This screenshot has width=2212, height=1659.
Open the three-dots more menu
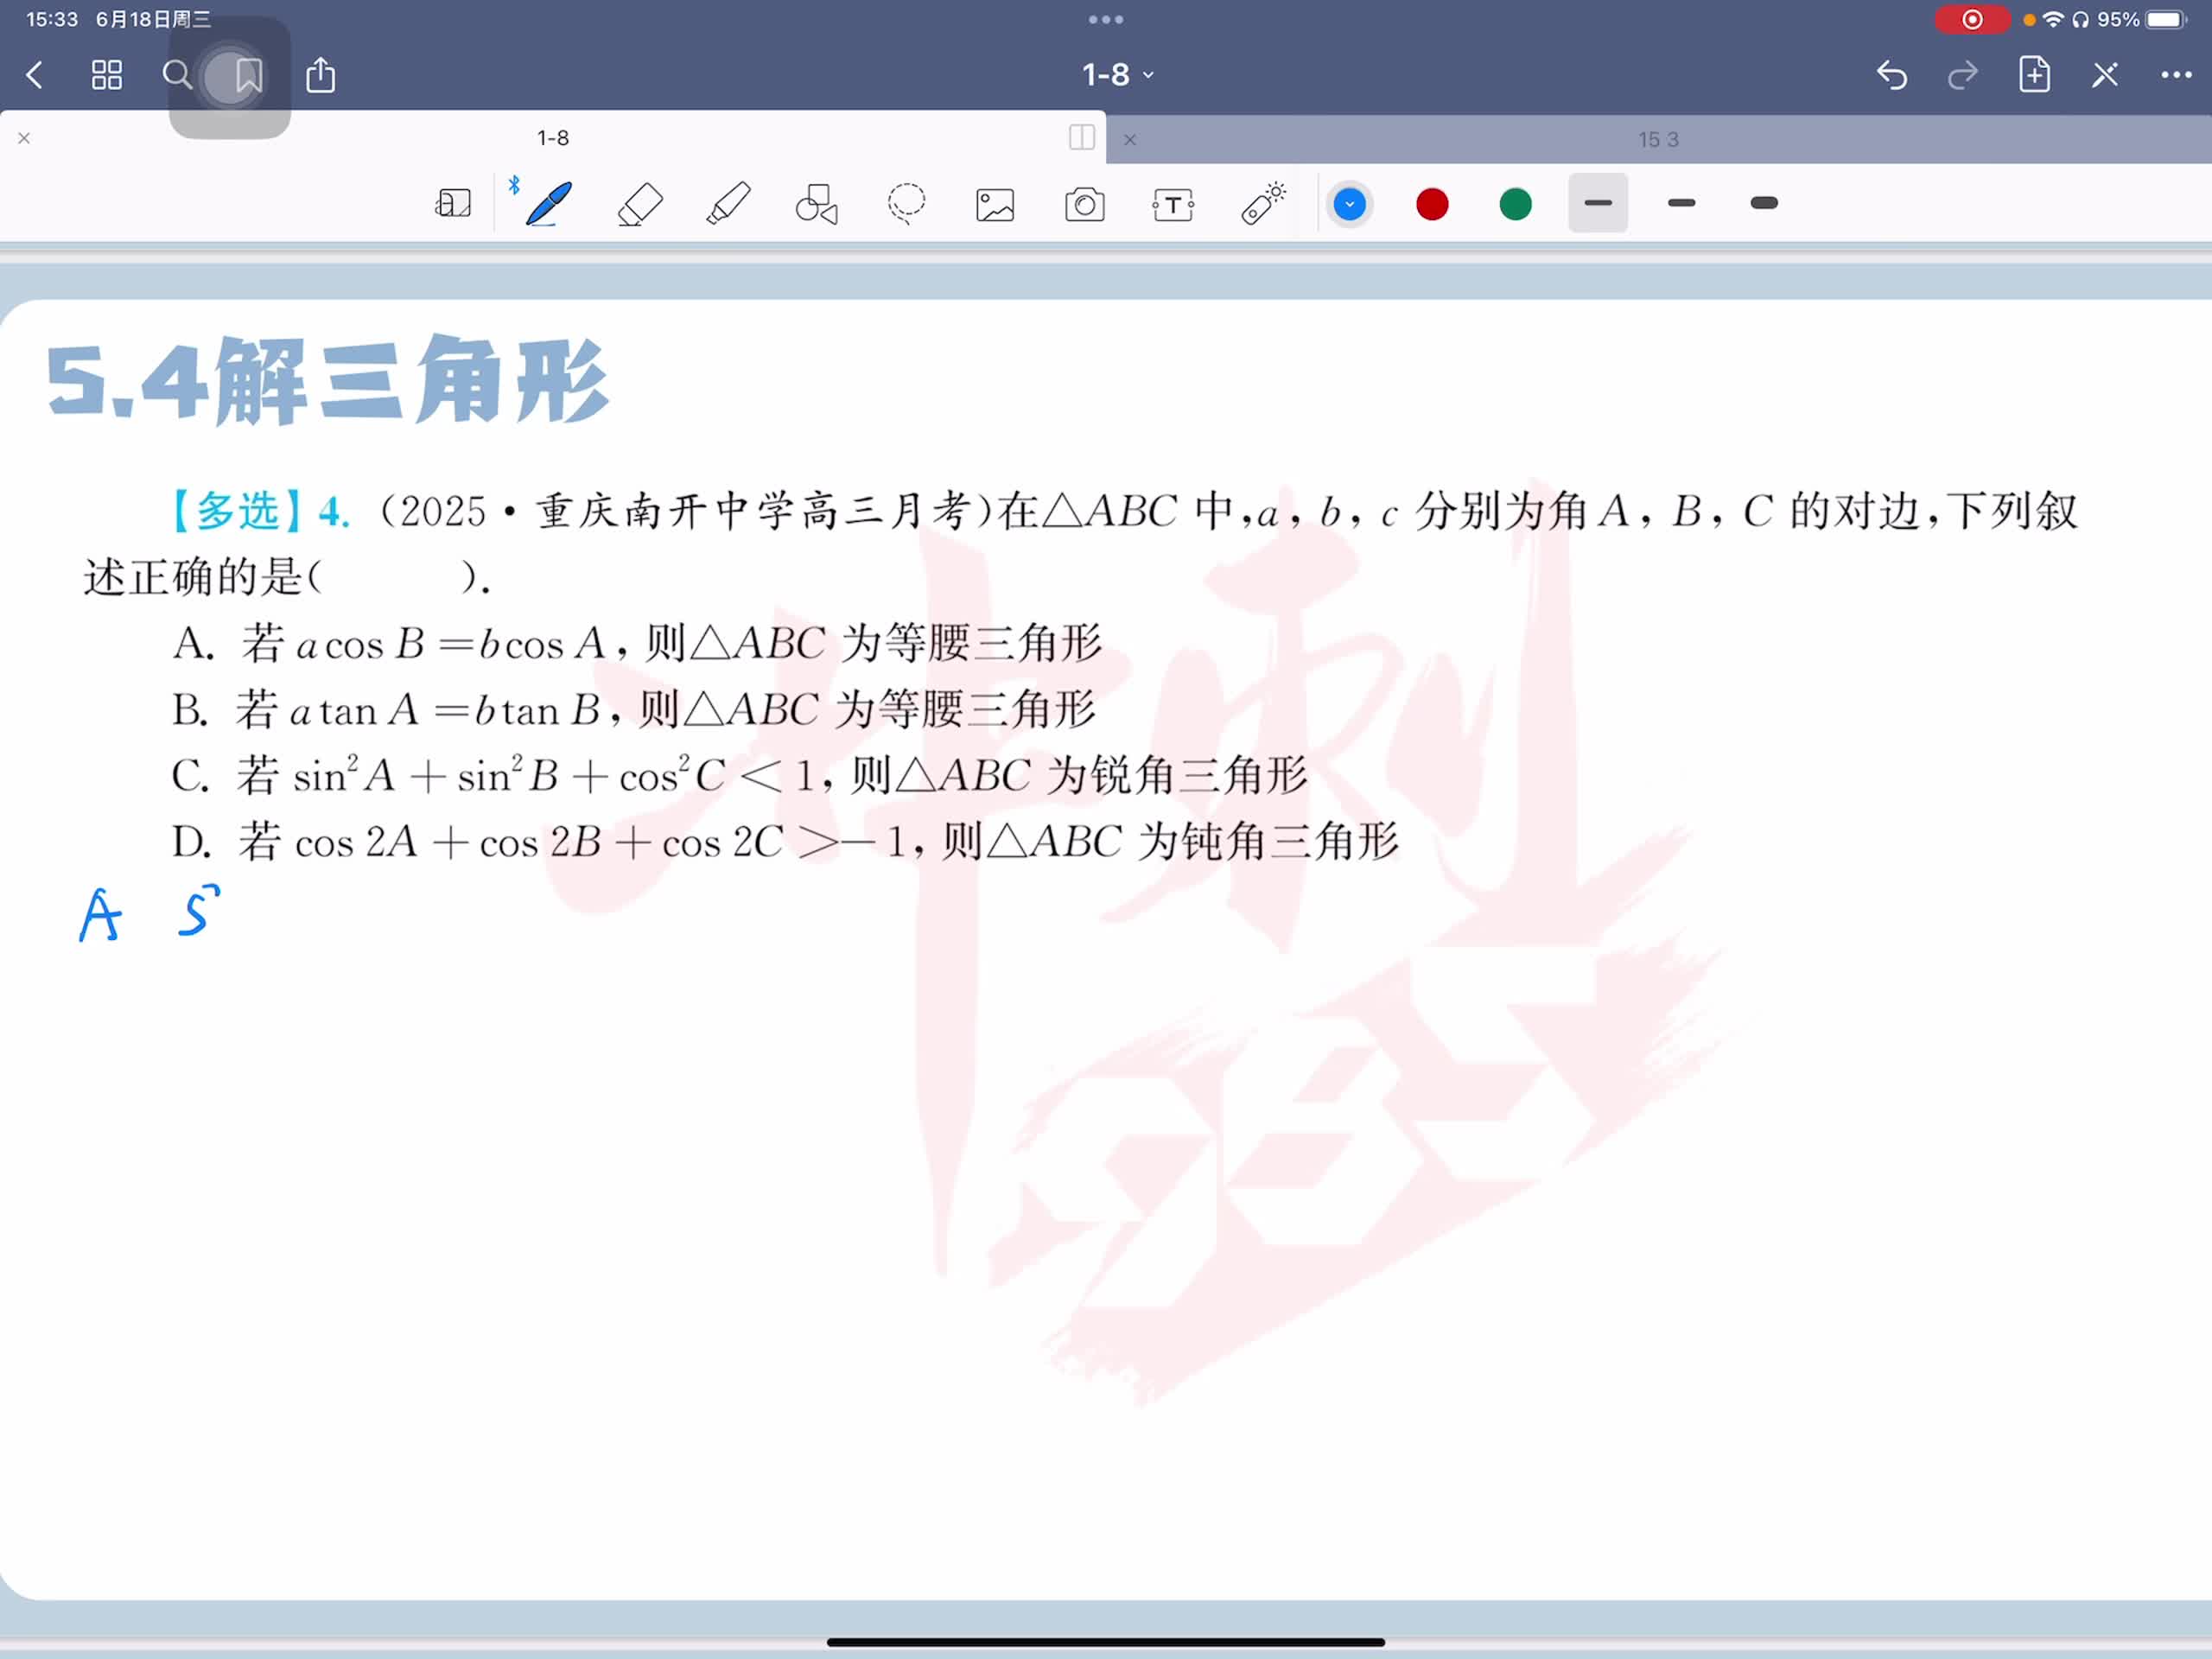[x=2176, y=75]
